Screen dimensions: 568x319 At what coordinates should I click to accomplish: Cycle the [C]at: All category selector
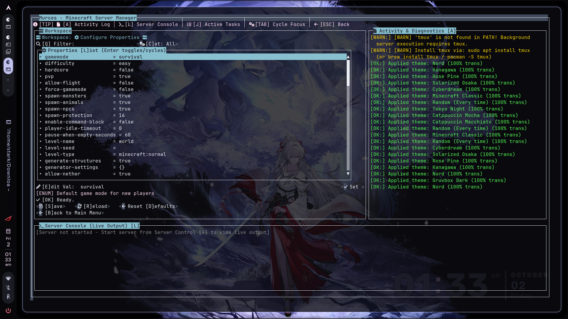pos(157,44)
